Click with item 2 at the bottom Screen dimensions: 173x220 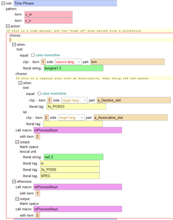pos(38,215)
